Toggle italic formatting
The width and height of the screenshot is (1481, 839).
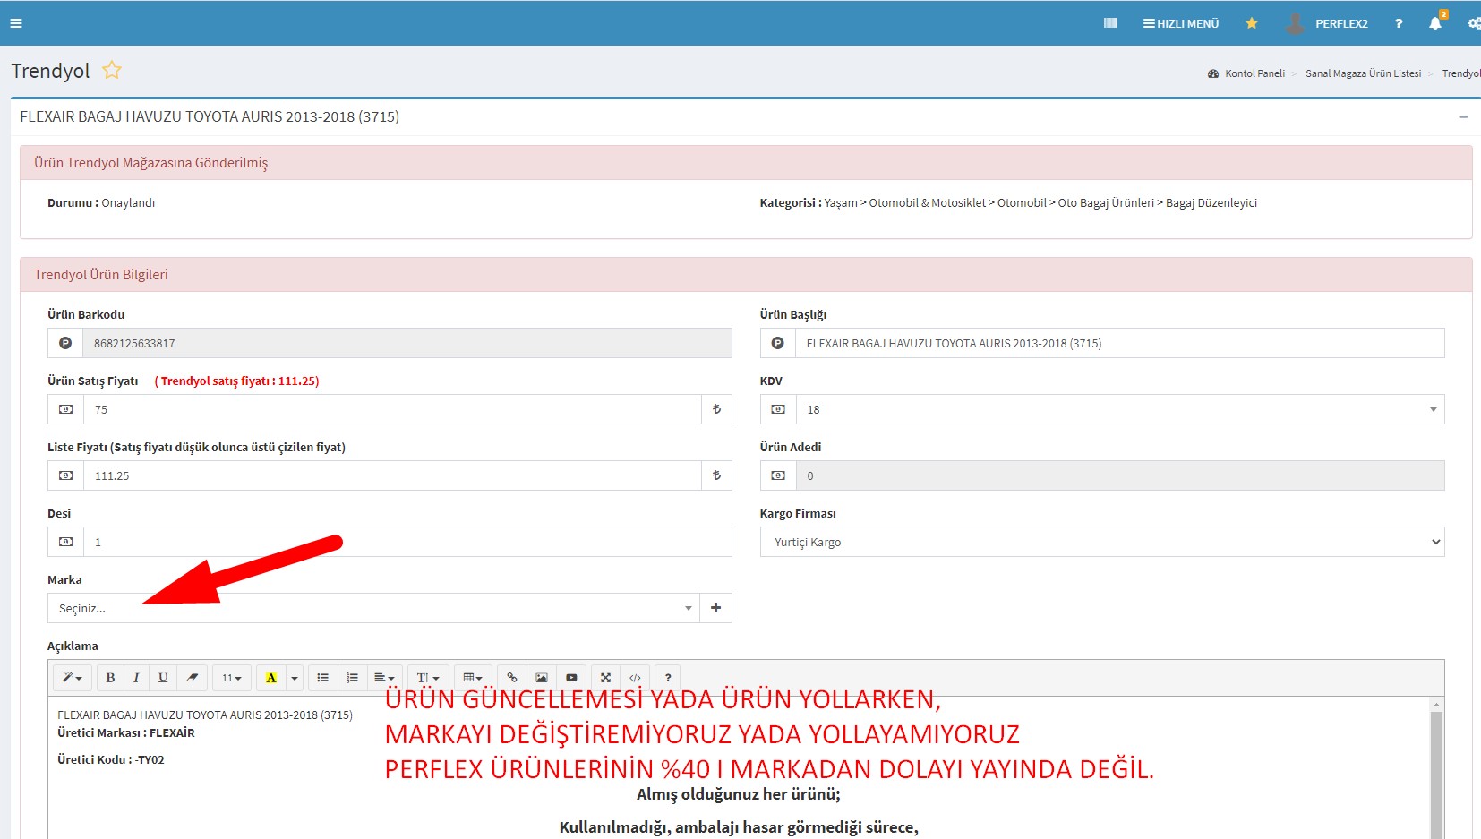(136, 678)
